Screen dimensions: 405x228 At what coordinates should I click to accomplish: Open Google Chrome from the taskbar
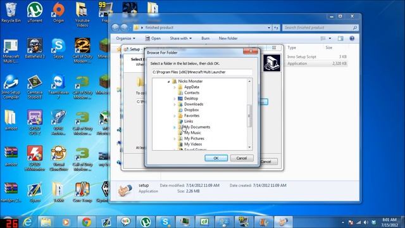(x=86, y=222)
